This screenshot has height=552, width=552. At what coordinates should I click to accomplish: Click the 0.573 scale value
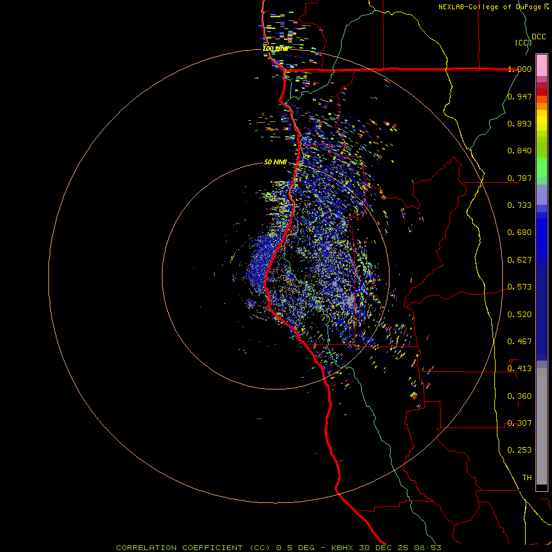pyautogui.click(x=519, y=287)
